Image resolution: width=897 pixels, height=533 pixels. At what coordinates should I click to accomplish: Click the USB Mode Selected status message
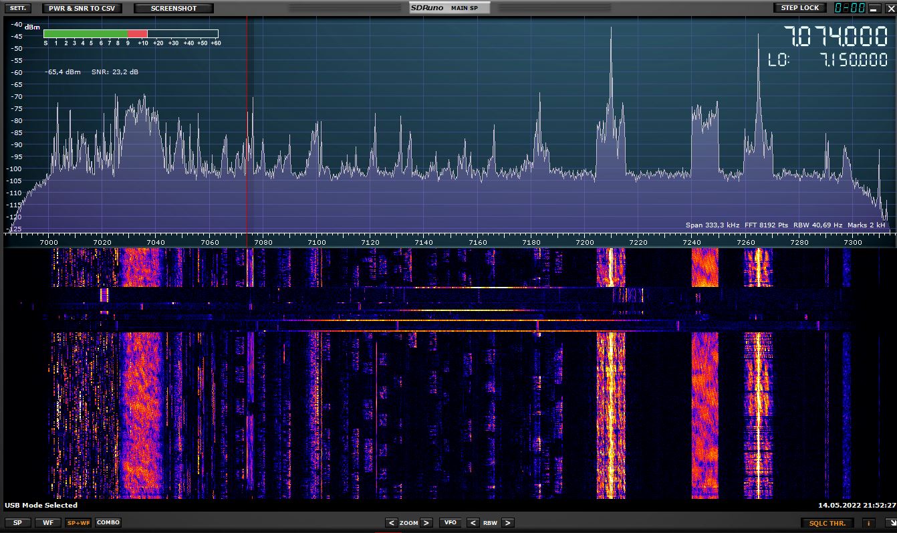[x=41, y=506]
